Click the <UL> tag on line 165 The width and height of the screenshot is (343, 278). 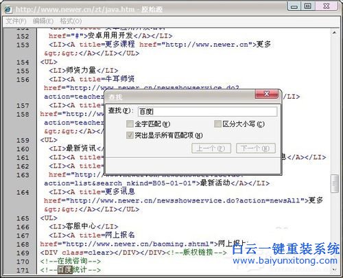click(49, 218)
